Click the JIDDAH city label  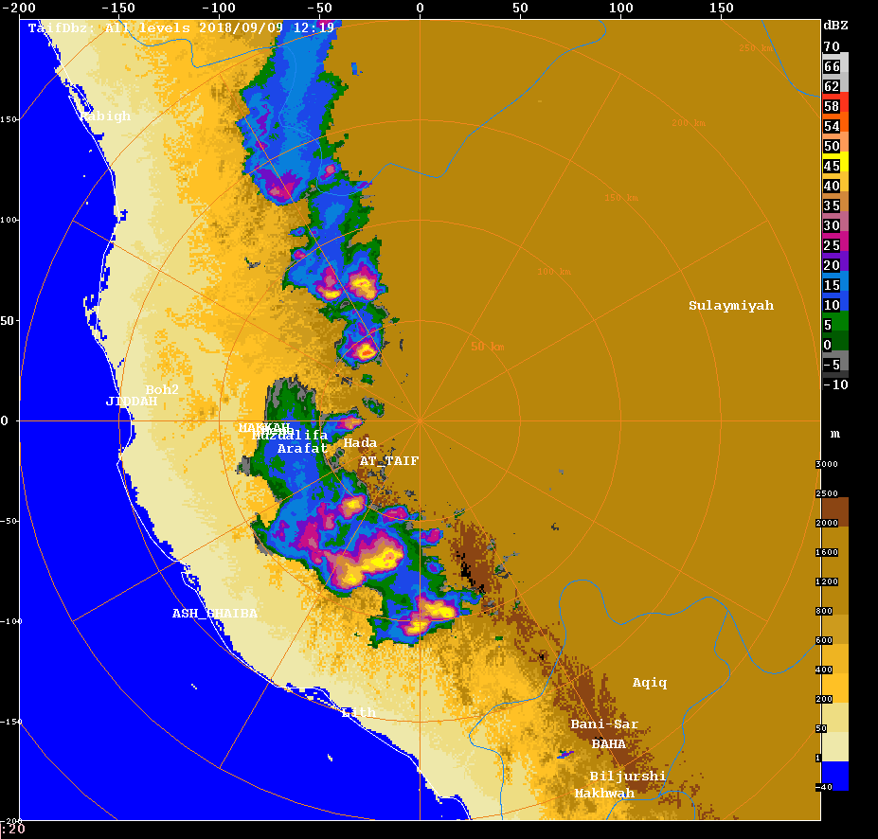pyautogui.click(x=132, y=401)
